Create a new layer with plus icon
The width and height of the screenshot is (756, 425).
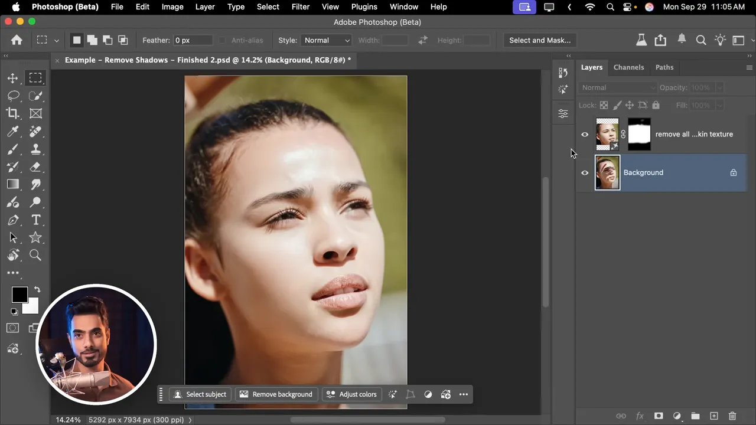click(713, 416)
